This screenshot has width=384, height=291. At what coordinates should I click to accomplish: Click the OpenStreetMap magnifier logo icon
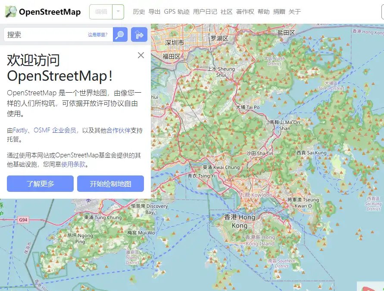(10, 12)
